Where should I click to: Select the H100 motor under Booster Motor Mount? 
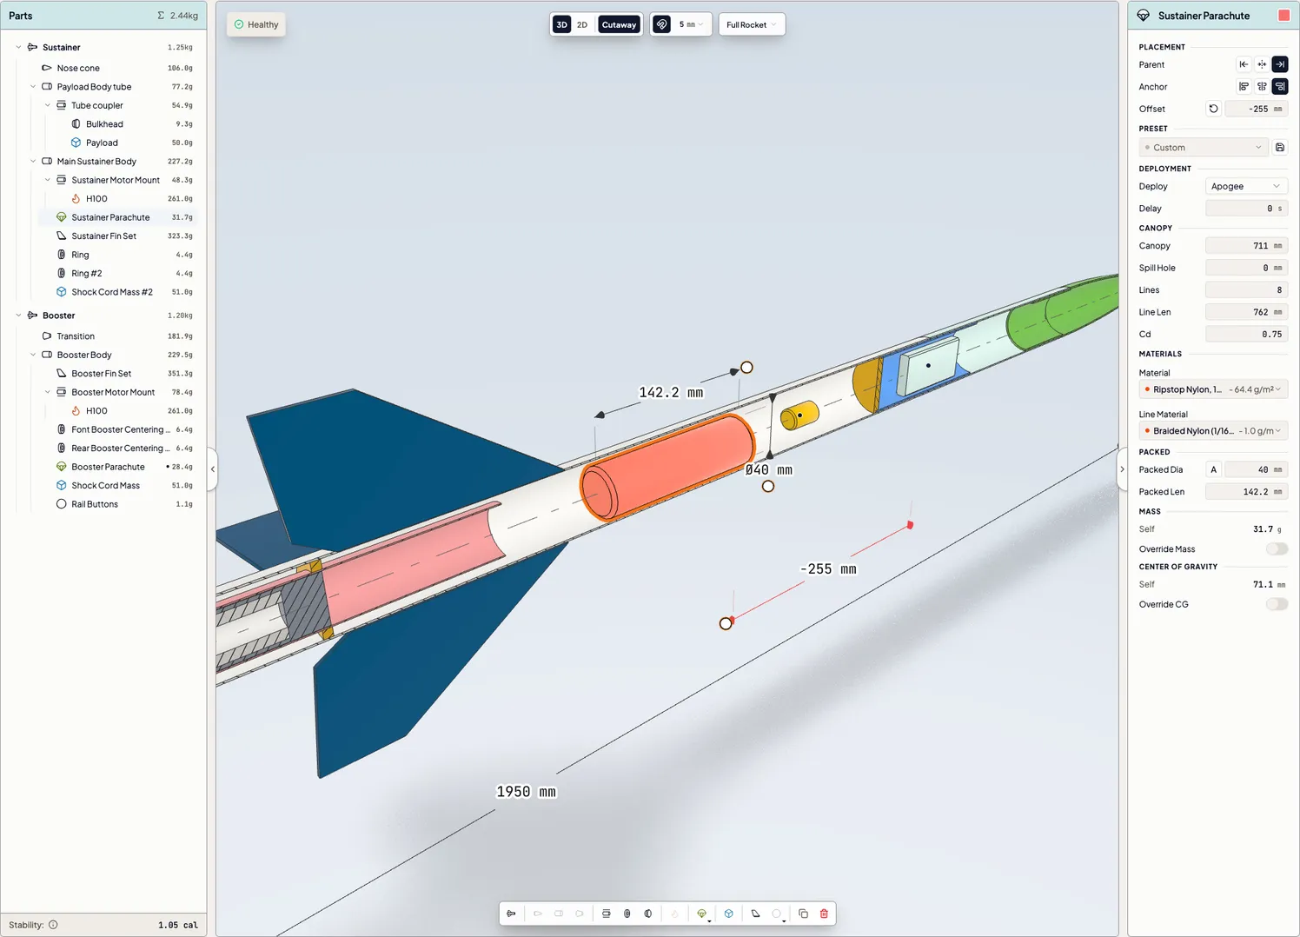click(96, 411)
